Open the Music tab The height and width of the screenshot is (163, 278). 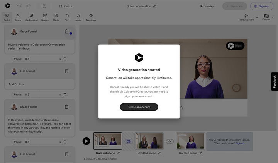(78, 17)
